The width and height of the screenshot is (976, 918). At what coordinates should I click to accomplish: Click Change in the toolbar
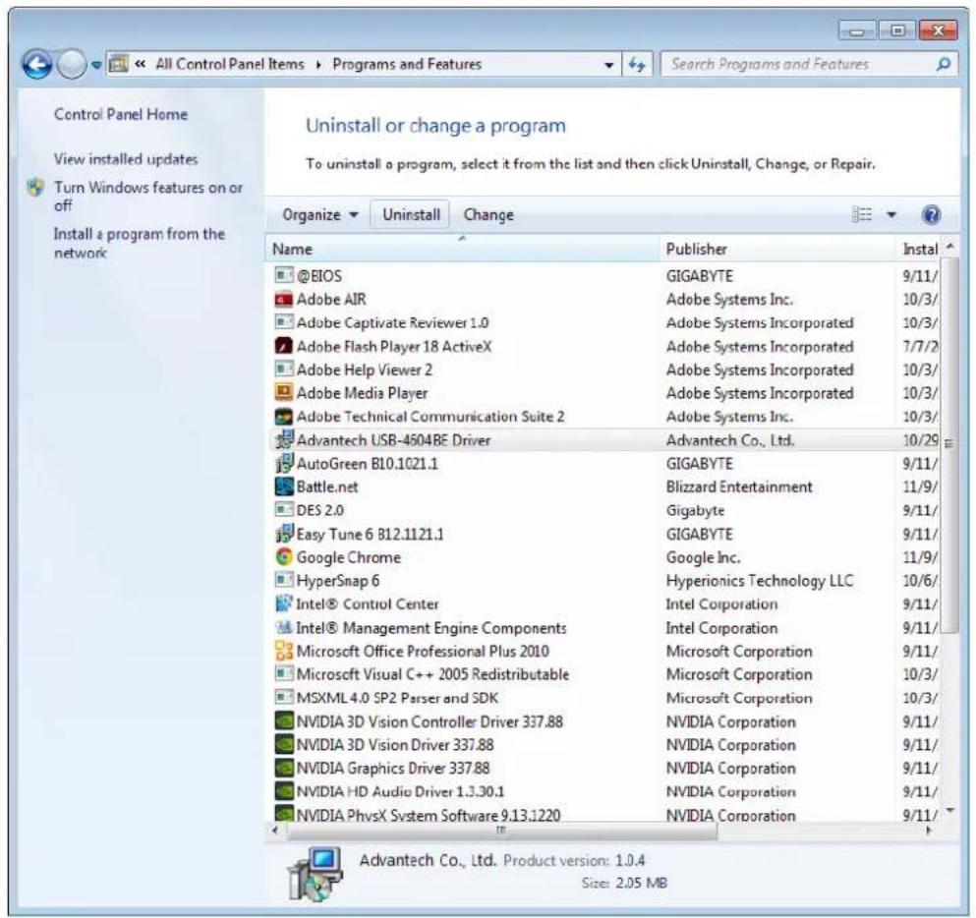click(x=488, y=214)
